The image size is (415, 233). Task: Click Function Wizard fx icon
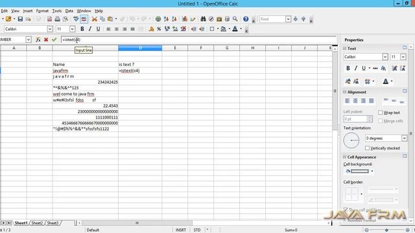[38, 39]
